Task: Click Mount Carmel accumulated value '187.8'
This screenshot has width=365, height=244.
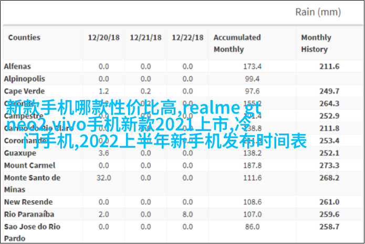Action: pyautogui.click(x=252, y=165)
